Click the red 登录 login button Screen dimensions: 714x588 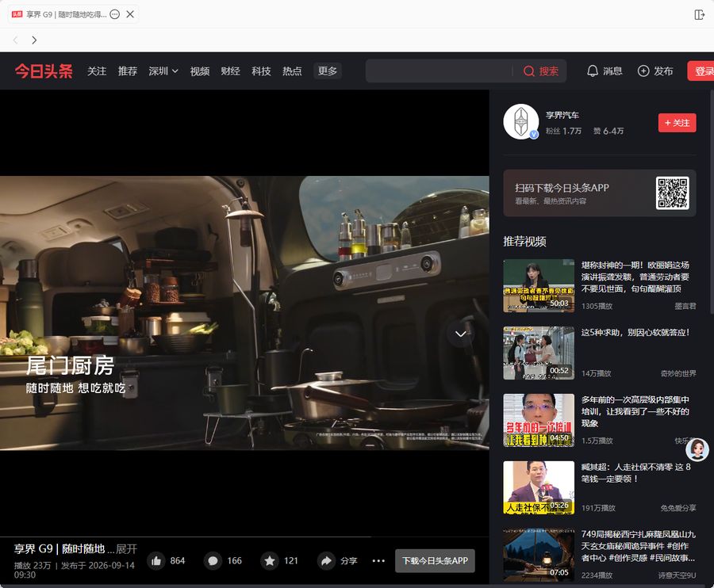701,71
